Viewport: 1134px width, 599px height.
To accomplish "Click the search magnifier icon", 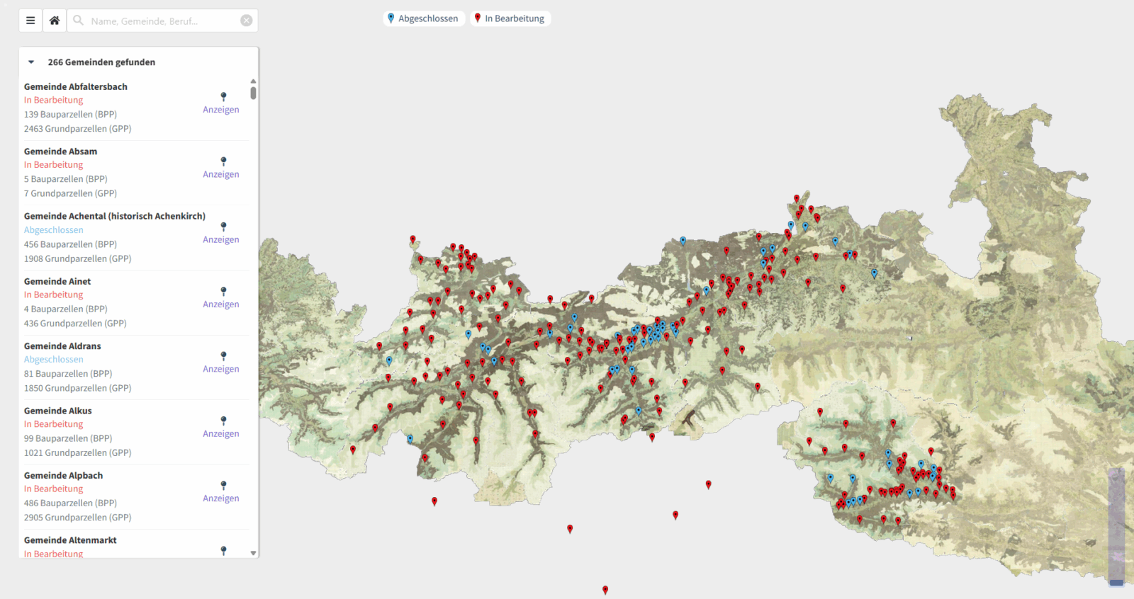I will (79, 21).
